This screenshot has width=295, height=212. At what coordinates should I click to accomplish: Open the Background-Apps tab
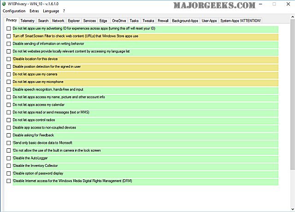tap(185, 21)
